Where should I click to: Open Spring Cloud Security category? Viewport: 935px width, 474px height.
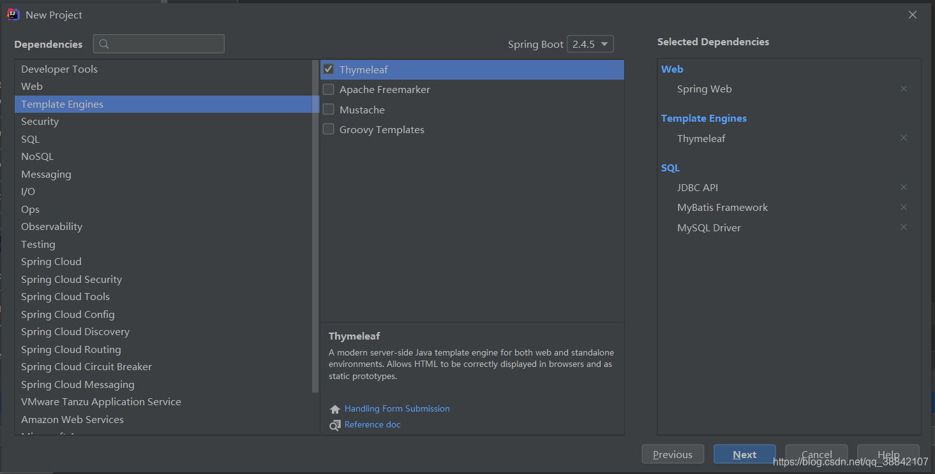163,279
